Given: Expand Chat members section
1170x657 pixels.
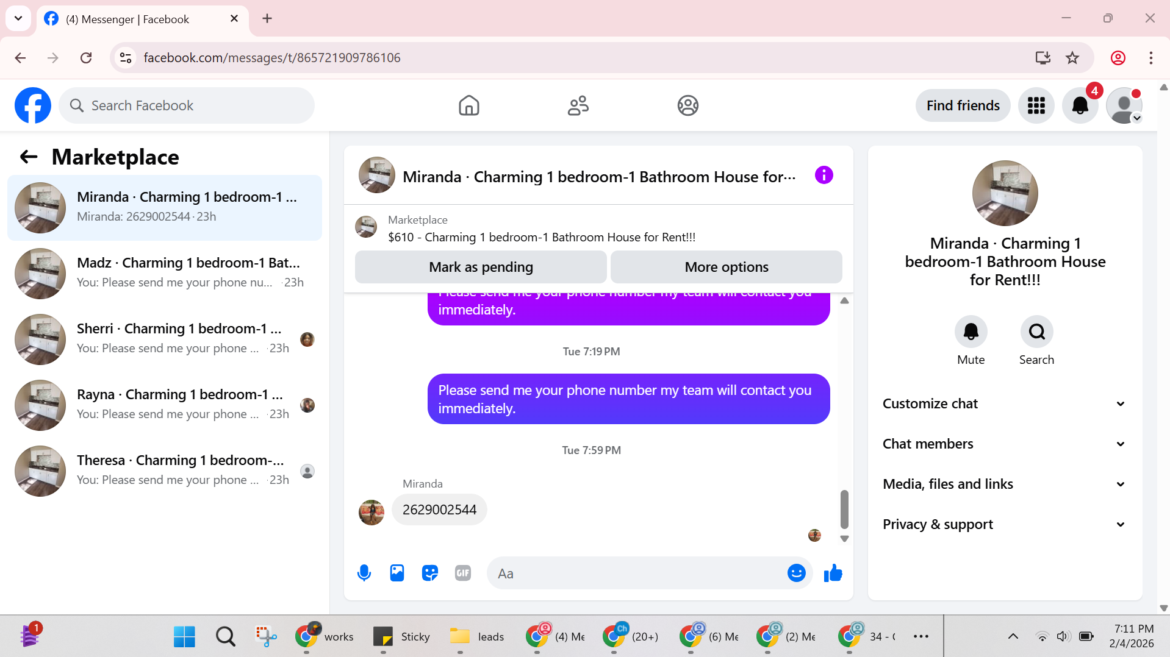Looking at the screenshot, I should click(1004, 444).
